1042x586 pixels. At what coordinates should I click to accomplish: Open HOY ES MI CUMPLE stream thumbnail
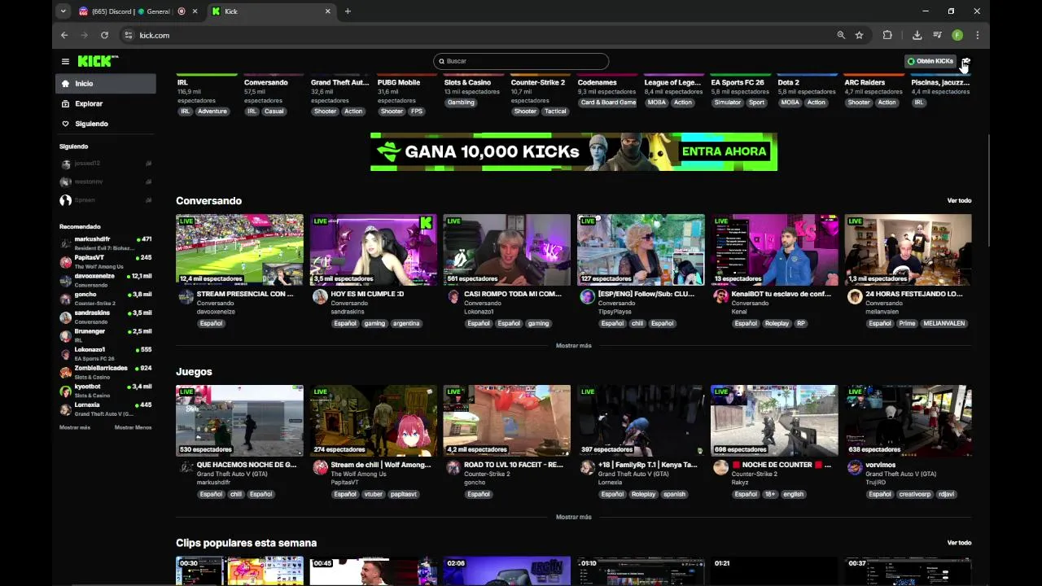pos(374,250)
